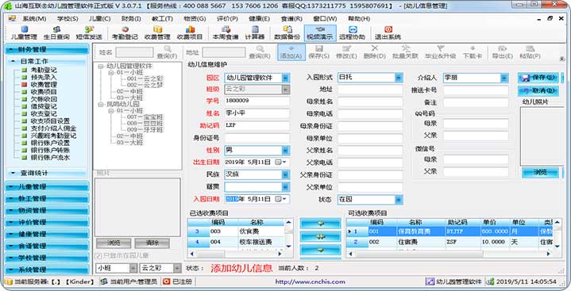The width and height of the screenshot is (571, 291).
Task: Collapse the 财务管理 sidebar section
Action: point(47,49)
